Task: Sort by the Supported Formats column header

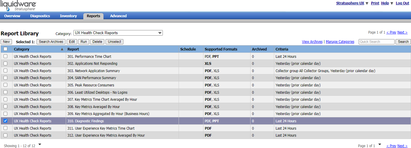Action: (221, 49)
